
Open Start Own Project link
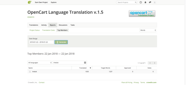[x=41, y=2]
